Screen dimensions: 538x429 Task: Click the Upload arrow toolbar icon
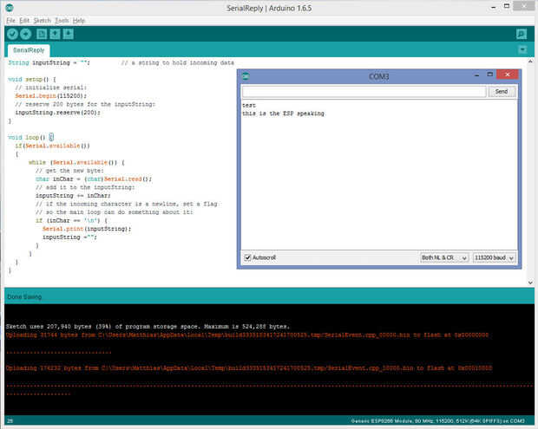coord(26,34)
